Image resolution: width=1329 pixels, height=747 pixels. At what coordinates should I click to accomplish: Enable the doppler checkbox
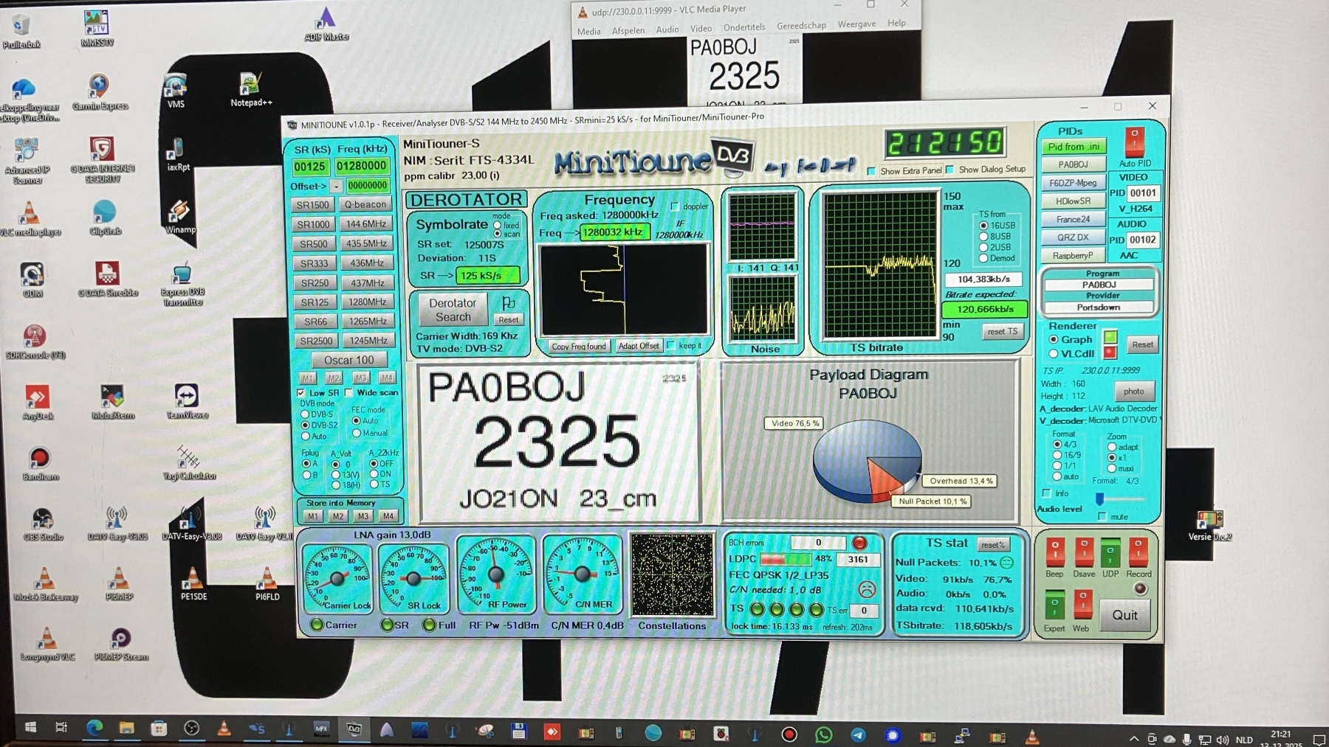pos(675,206)
